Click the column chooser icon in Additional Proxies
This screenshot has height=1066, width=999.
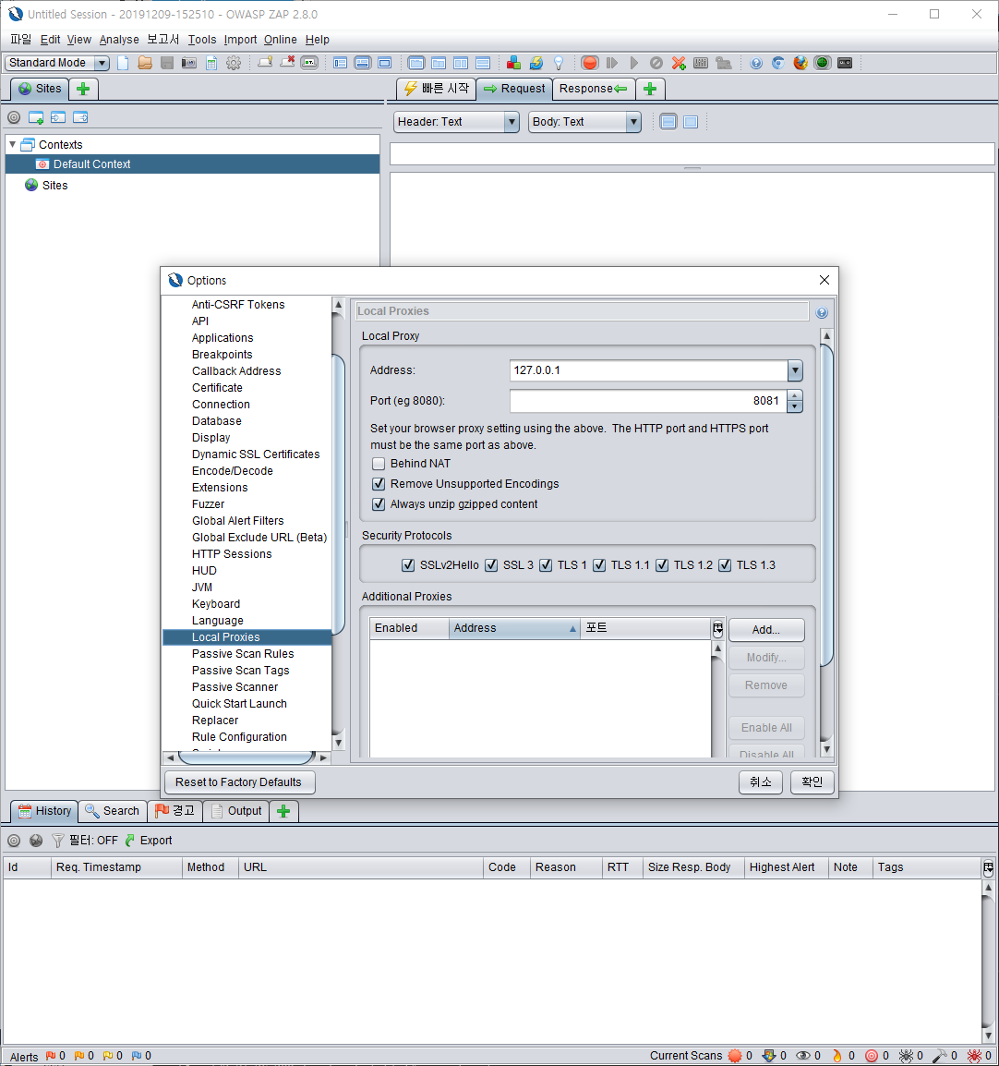pyautogui.click(x=717, y=629)
